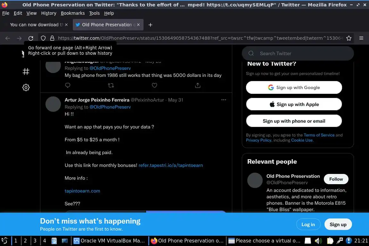This screenshot has width=369, height=246.
Task: Open the terminal launcher in taskbar
Action: pyautogui.click(x=64, y=241)
